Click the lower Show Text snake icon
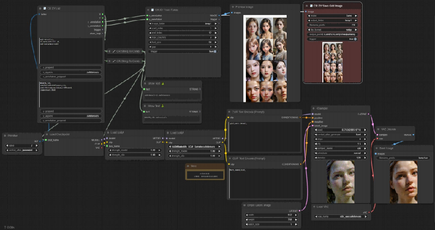The width and height of the screenshot is (435, 230). pos(162,106)
